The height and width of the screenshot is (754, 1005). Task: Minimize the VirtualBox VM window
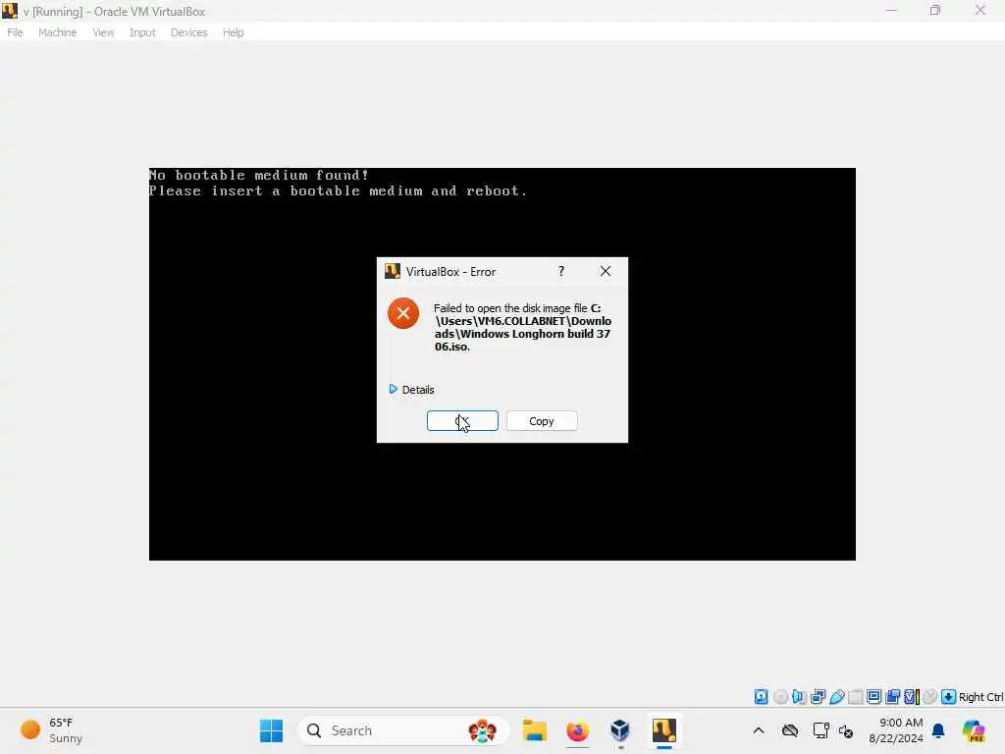[x=891, y=11]
